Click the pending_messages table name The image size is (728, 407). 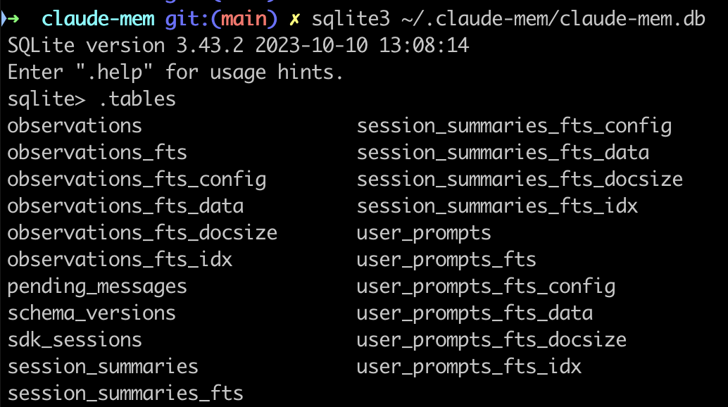click(97, 287)
